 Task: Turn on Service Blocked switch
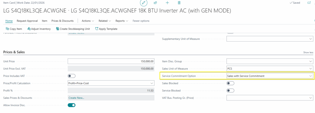coord(230,91)
